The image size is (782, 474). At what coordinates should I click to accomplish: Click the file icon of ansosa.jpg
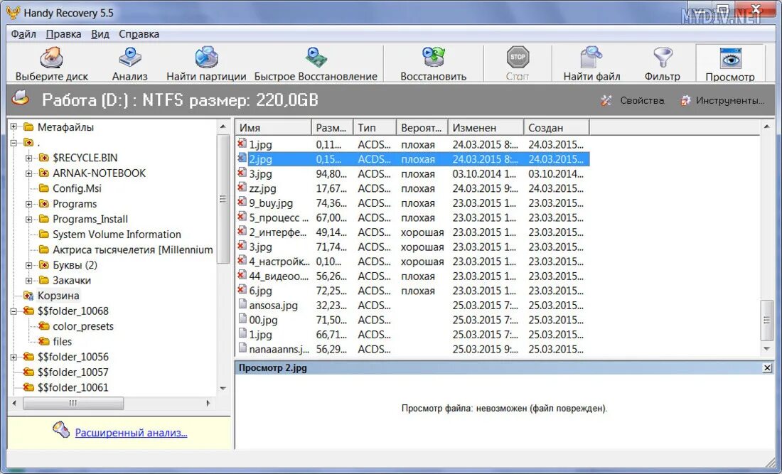point(242,304)
